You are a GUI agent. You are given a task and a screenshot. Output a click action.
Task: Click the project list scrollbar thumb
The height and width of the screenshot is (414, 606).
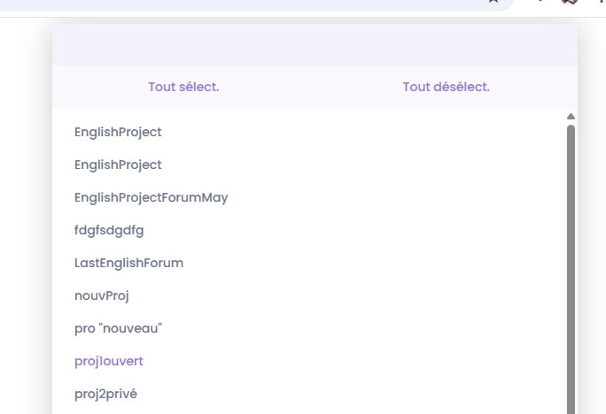(571, 265)
